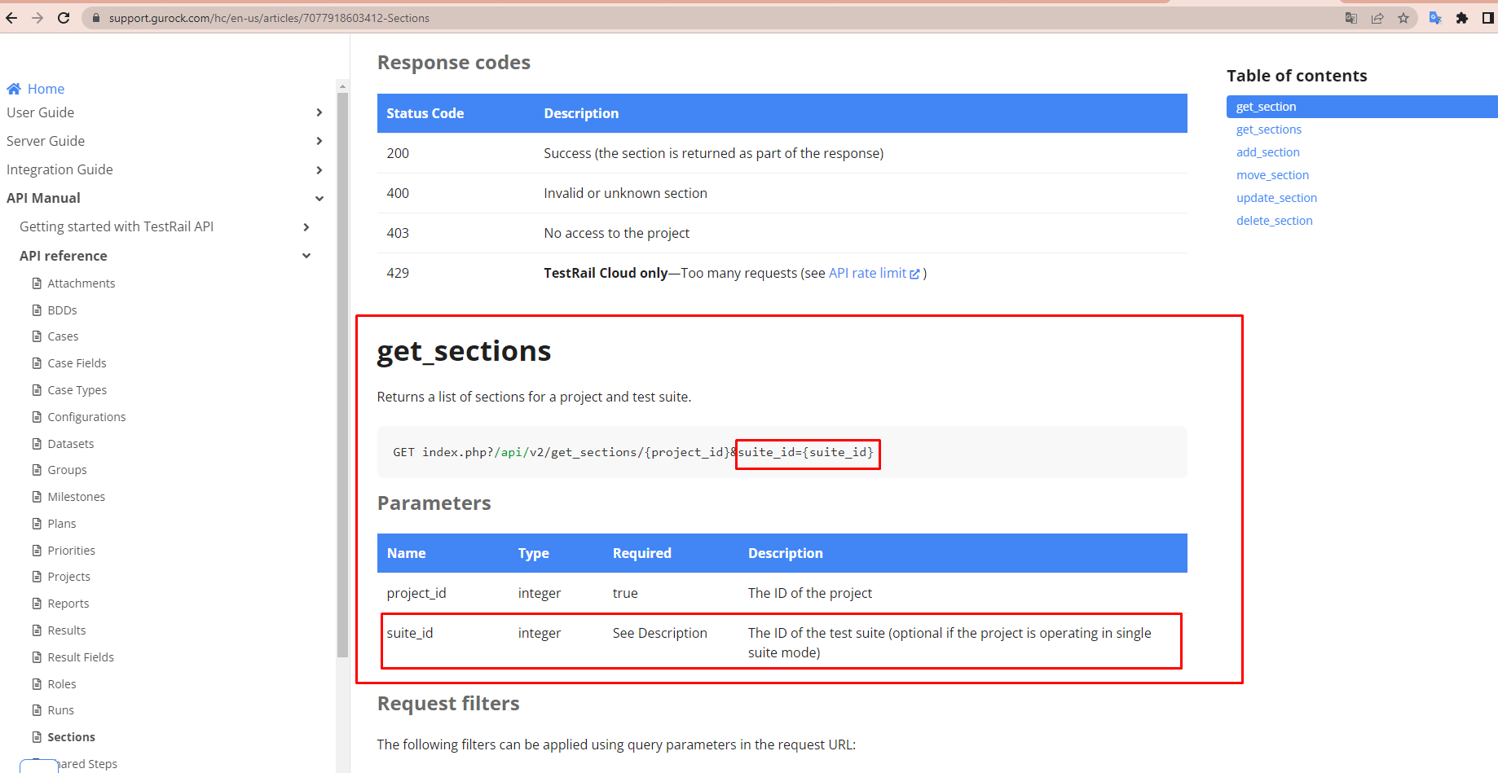
Task: Click the browser address bar URL
Action: [x=269, y=18]
